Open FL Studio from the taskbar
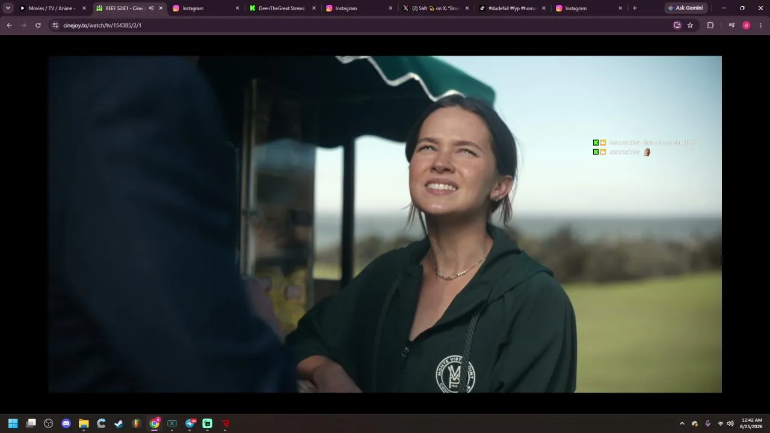Viewport: 770px width, 433px height. point(137,423)
